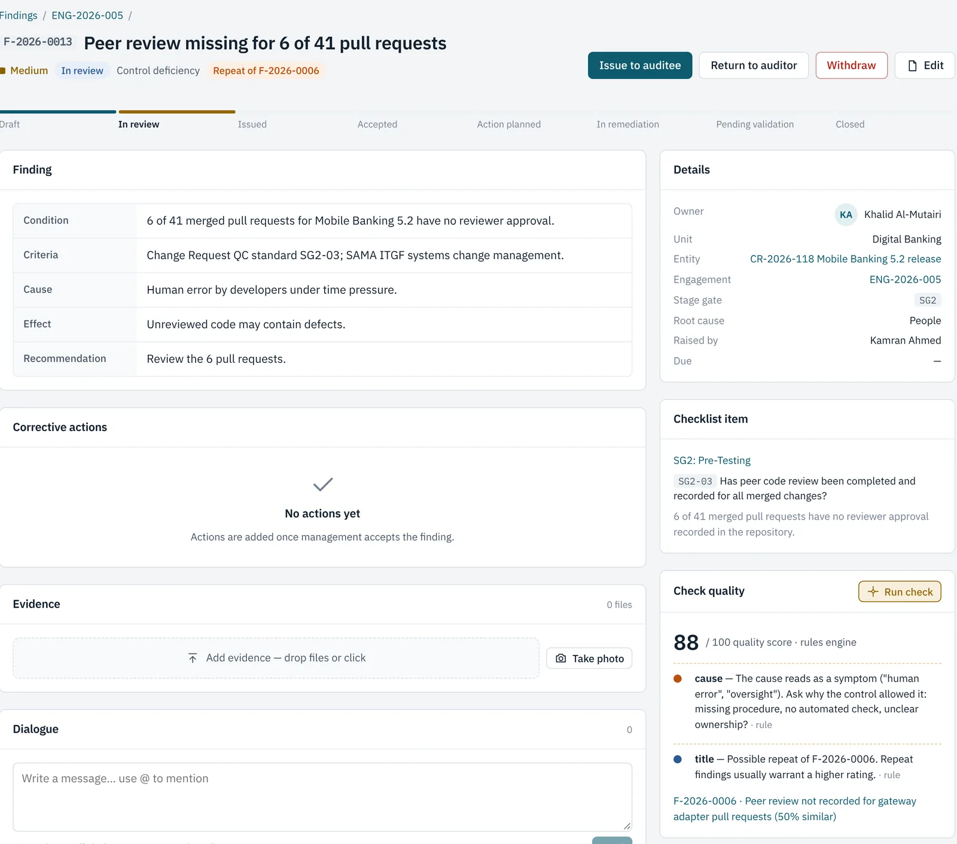Click the In review status pill

point(83,71)
